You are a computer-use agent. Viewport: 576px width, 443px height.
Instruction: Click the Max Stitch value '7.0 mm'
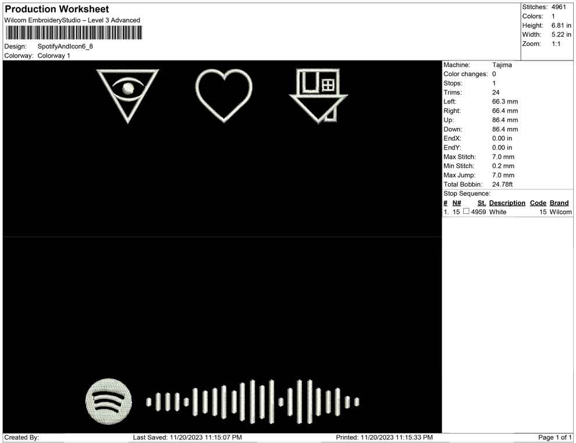pyautogui.click(x=503, y=157)
